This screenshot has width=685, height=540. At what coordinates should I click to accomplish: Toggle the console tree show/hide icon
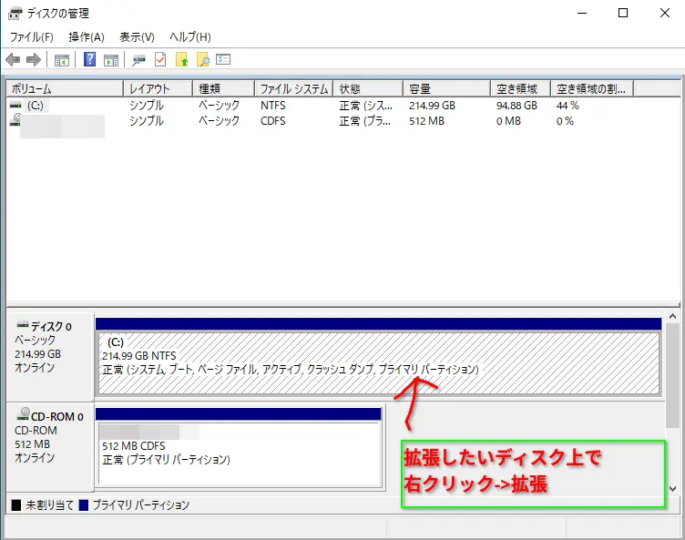tap(62, 60)
